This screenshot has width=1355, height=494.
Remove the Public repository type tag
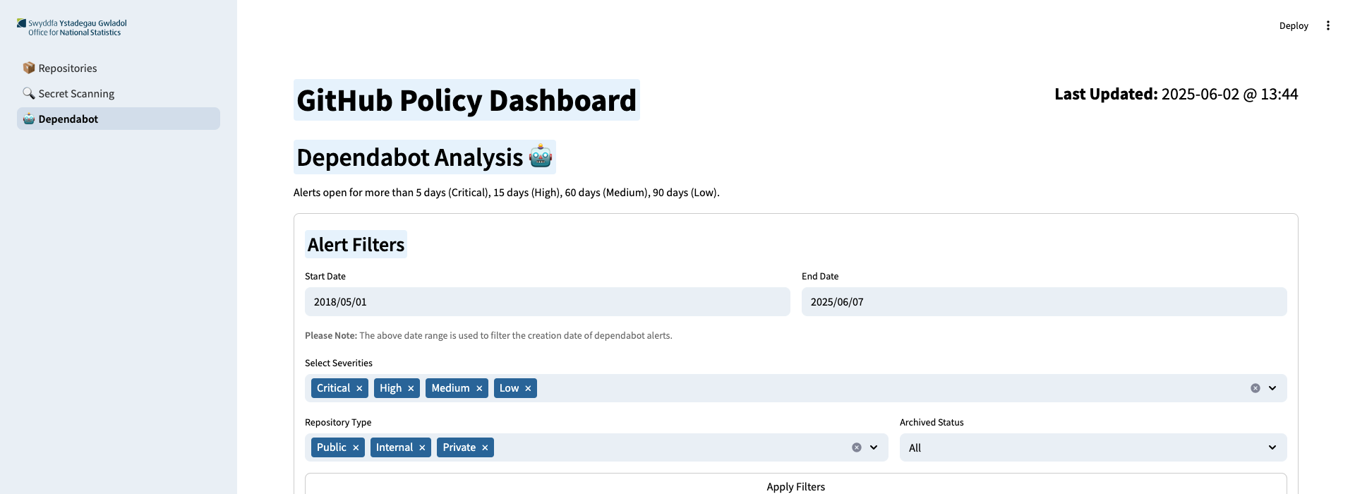point(356,447)
